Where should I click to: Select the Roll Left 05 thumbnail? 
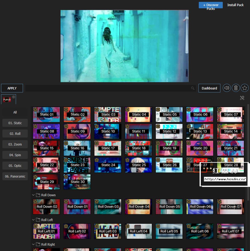coord(169,231)
